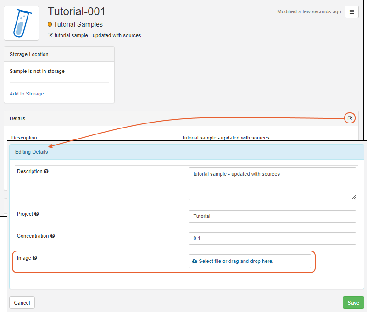Viewport: 367px width, 312px height.
Task: Show help for Image field
Action: [35, 258]
